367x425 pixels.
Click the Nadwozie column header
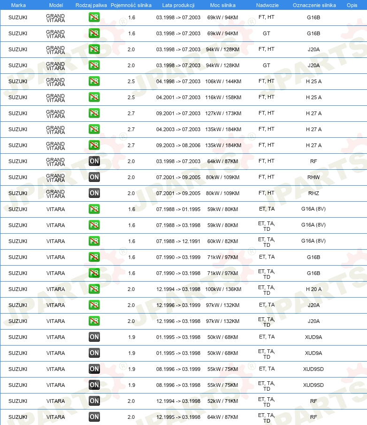[x=268, y=5]
